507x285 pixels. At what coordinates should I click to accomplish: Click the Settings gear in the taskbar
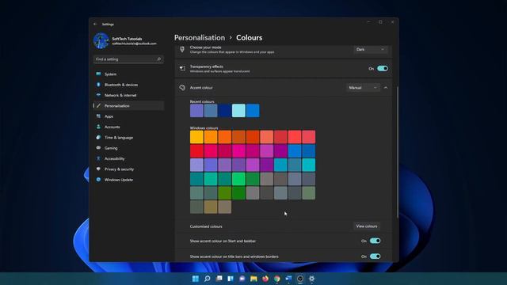(311, 279)
